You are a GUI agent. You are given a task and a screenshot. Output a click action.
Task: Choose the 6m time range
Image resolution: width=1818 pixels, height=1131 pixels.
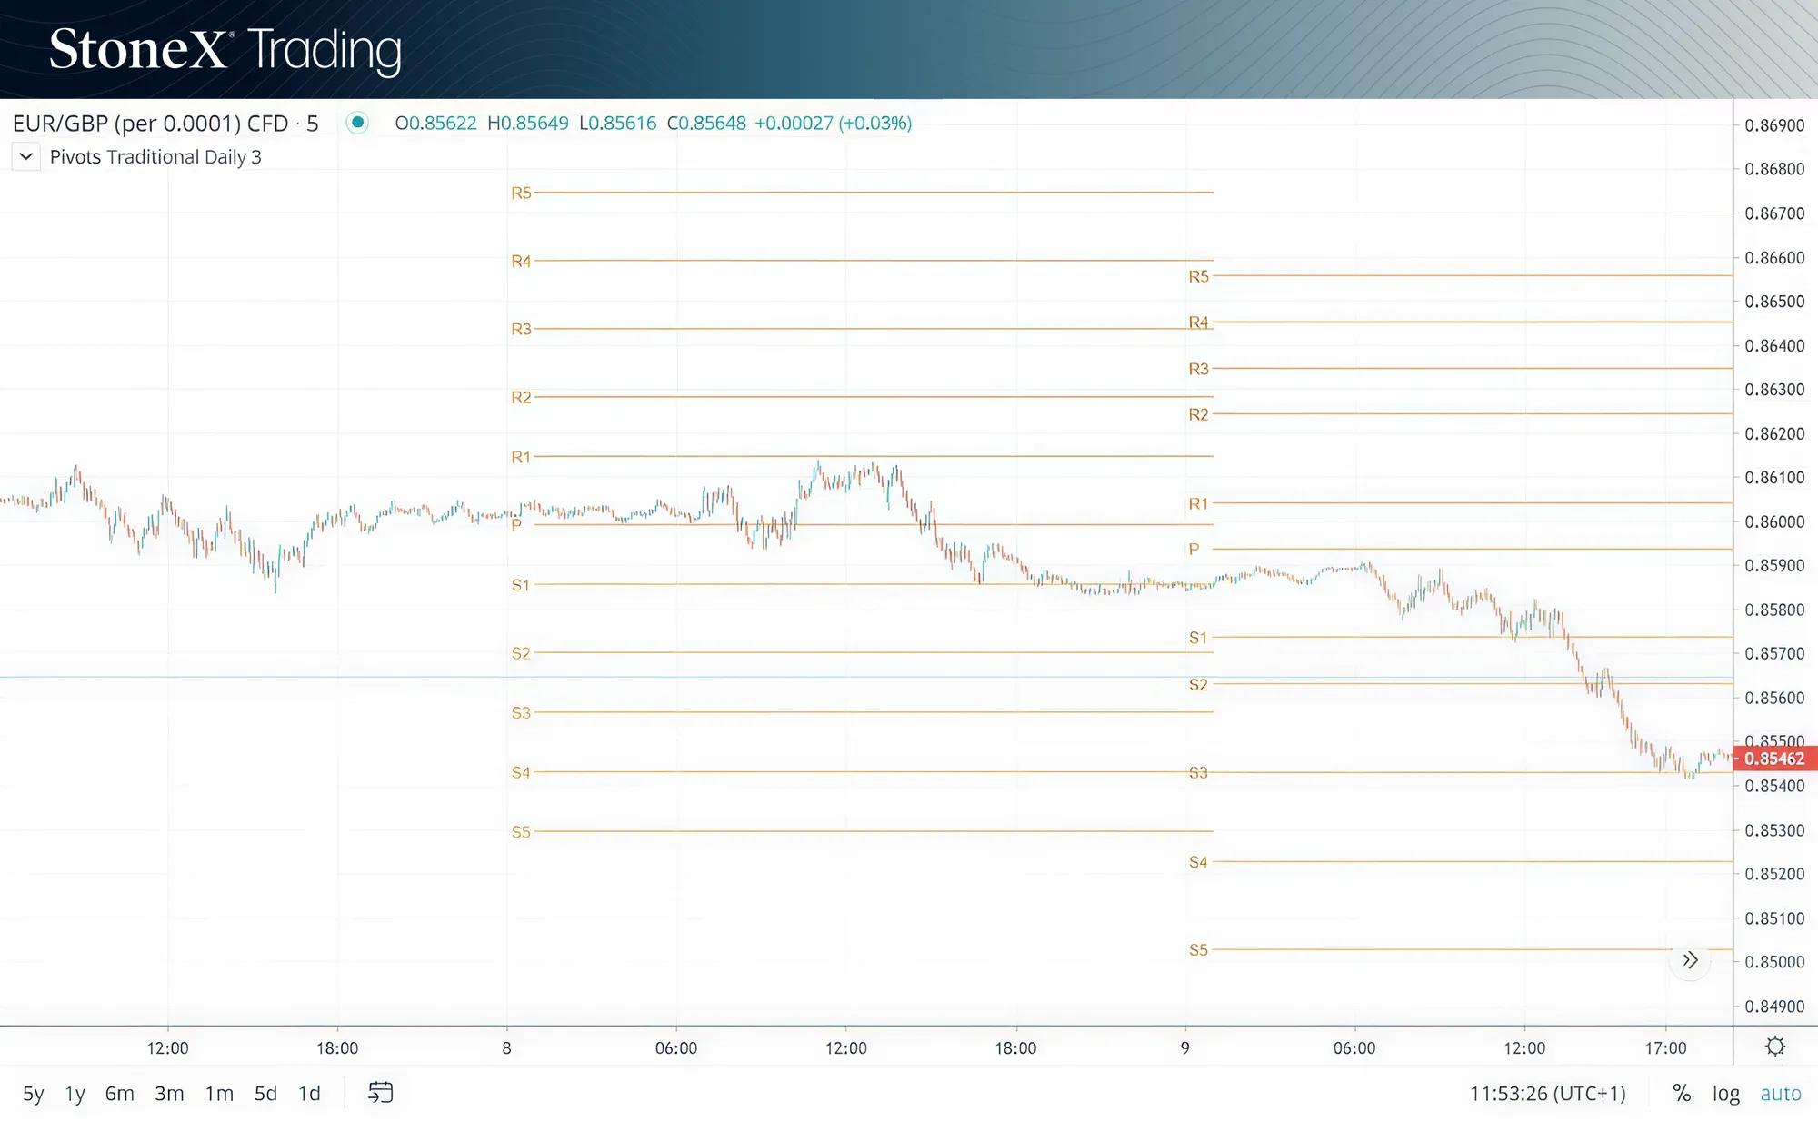[120, 1093]
